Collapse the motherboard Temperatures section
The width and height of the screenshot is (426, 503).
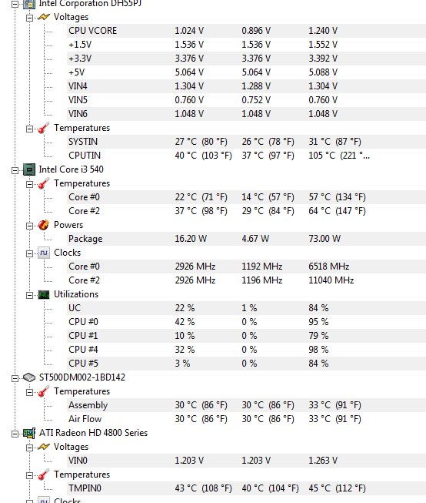coord(29,129)
